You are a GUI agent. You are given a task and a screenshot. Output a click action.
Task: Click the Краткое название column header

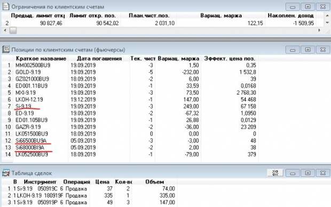click(x=41, y=59)
